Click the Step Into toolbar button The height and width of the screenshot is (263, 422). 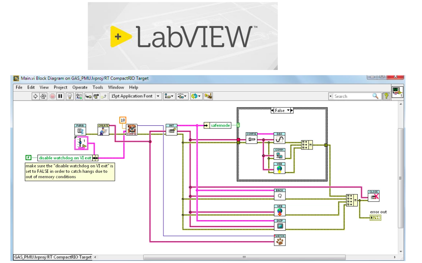[x=88, y=96]
